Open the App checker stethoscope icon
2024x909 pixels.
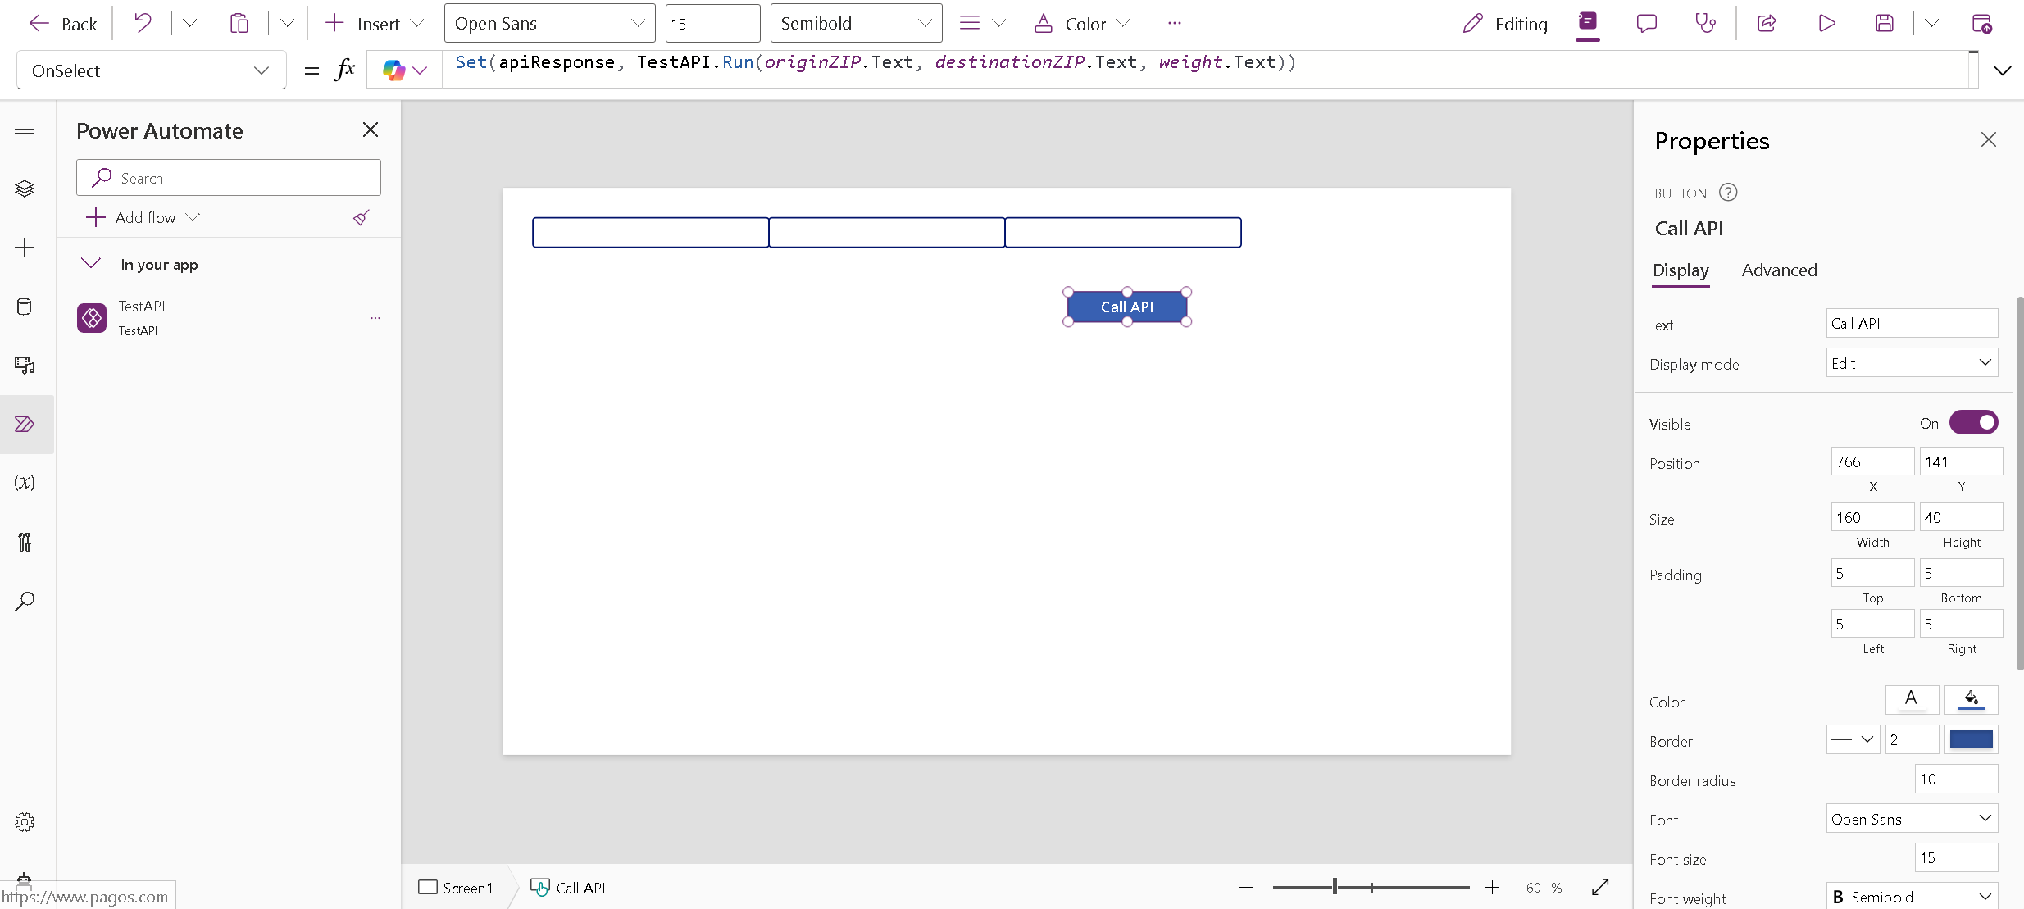(1705, 23)
